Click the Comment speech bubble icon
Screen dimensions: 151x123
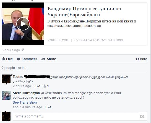point(19,59)
